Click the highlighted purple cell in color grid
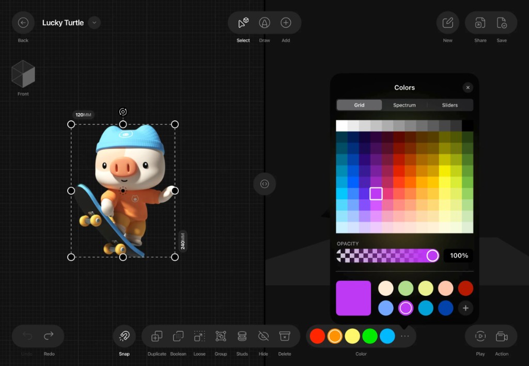529x366 pixels. pos(376,194)
